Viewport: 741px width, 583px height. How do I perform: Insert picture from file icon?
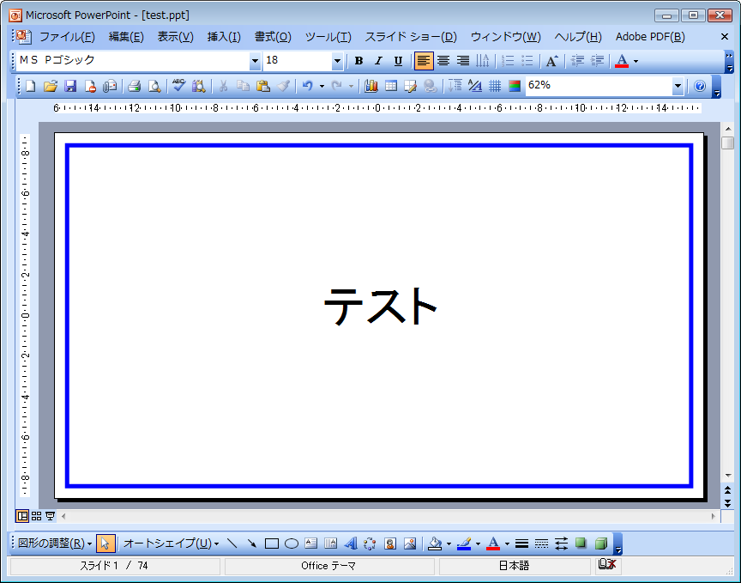click(410, 544)
